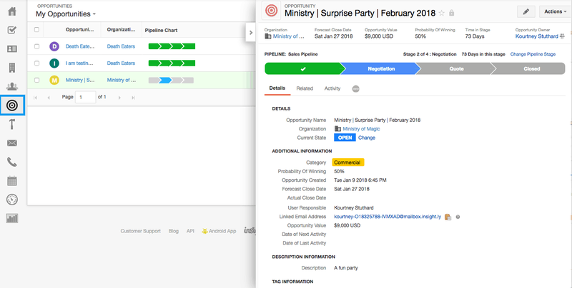Image resolution: width=572 pixels, height=288 pixels.
Task: Click the Pipeline Chart column header
Action: click(x=162, y=30)
